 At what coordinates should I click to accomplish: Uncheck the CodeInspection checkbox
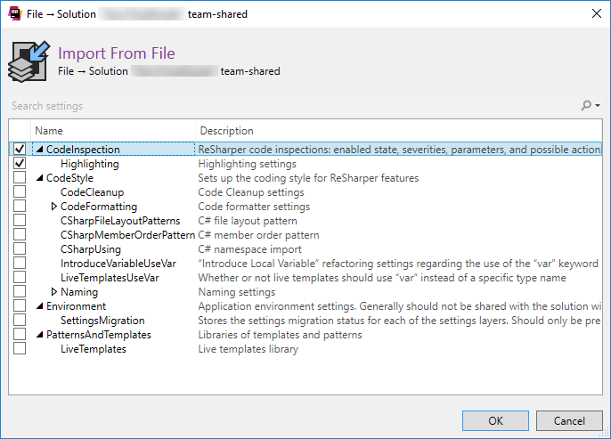click(20, 149)
